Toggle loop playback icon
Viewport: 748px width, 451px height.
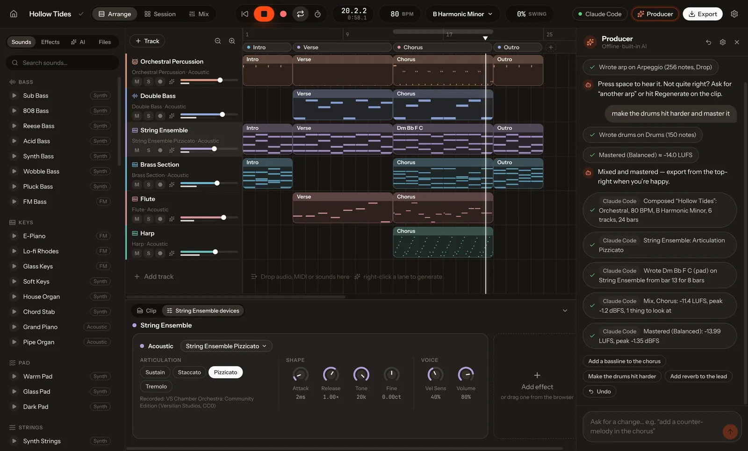pyautogui.click(x=301, y=14)
